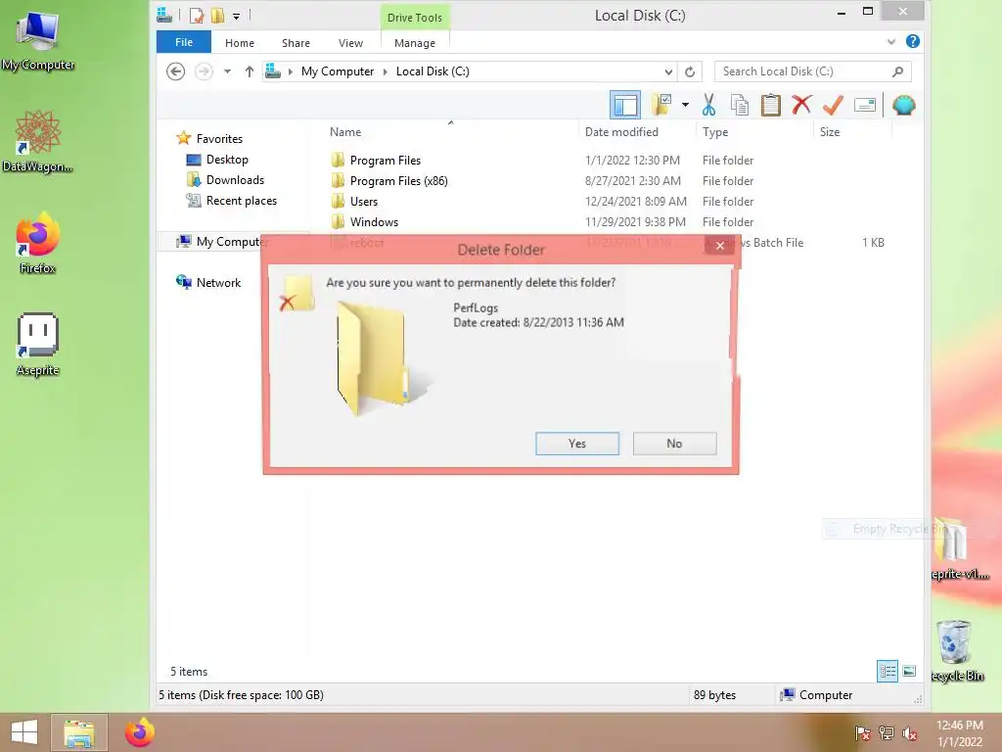Viewport: 1002px width, 752px height.
Task: Open the Manage ribbon tab
Action: click(415, 43)
